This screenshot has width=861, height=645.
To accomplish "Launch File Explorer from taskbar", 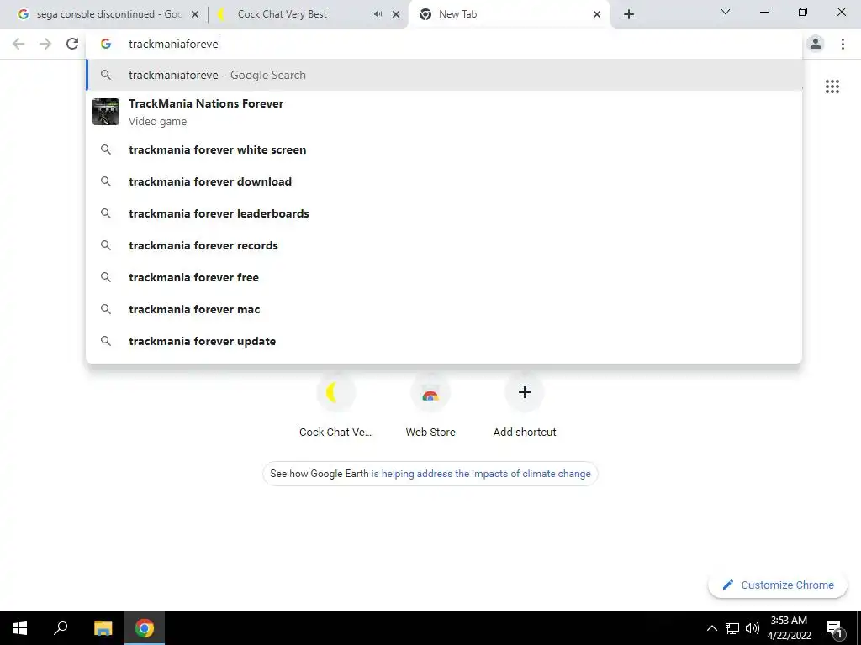I will 103,628.
